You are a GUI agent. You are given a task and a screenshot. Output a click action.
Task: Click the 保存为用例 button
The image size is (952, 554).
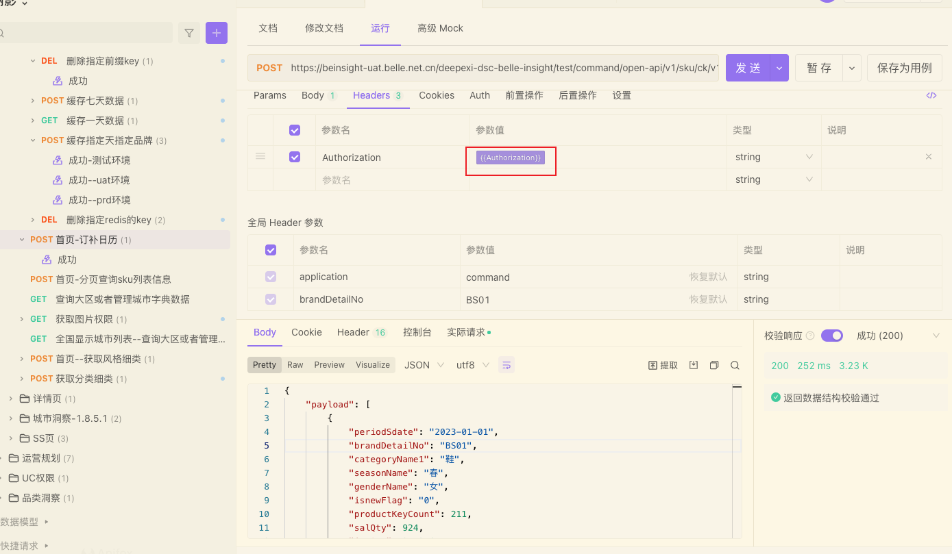[904, 68]
